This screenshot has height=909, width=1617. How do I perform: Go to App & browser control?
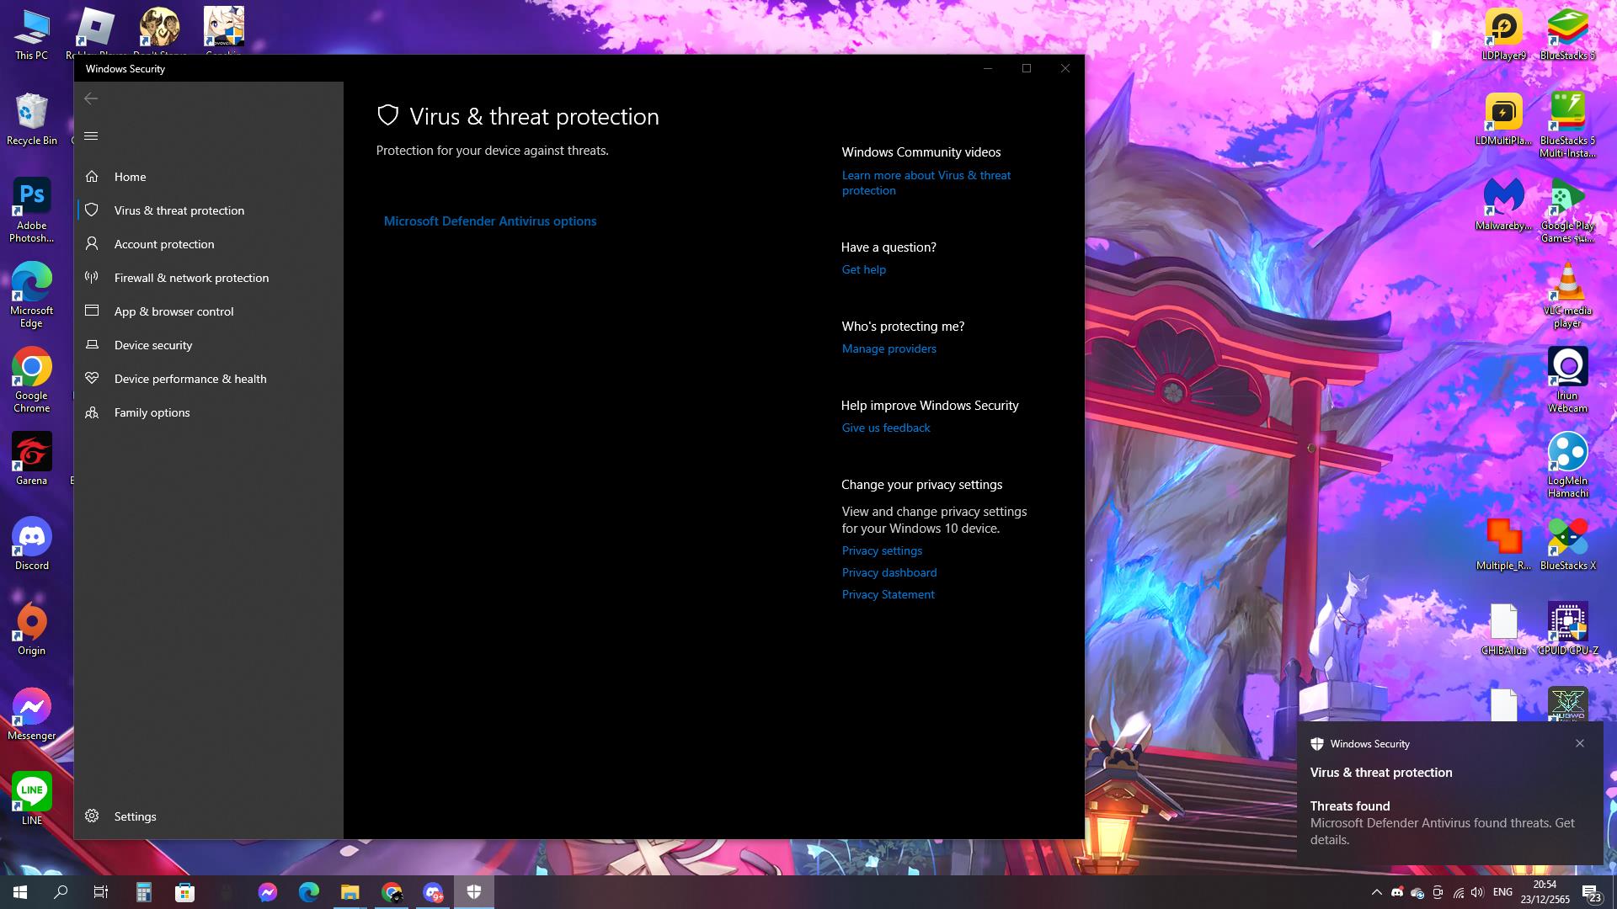(x=173, y=311)
